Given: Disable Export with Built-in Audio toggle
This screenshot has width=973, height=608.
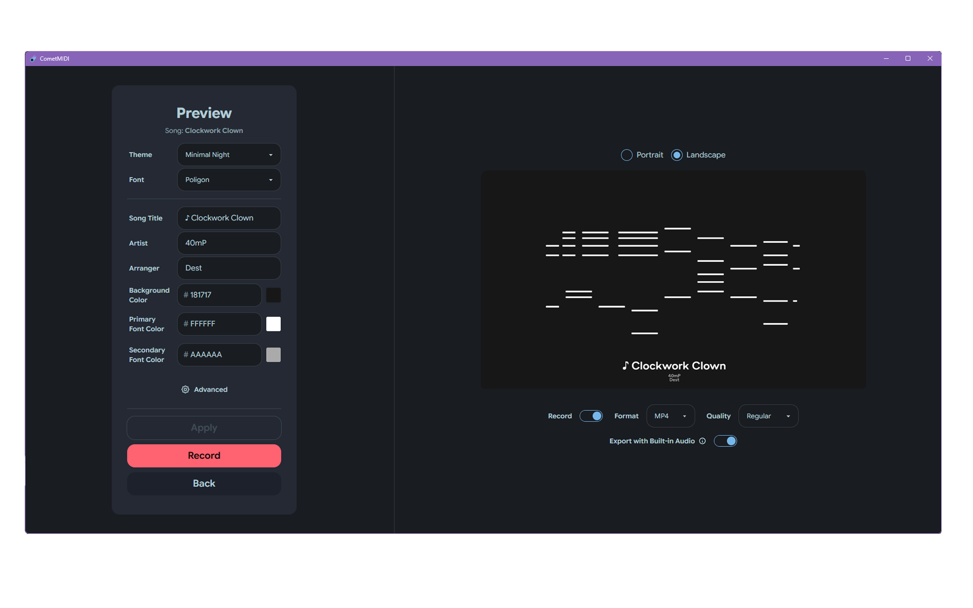Looking at the screenshot, I should click(x=725, y=441).
